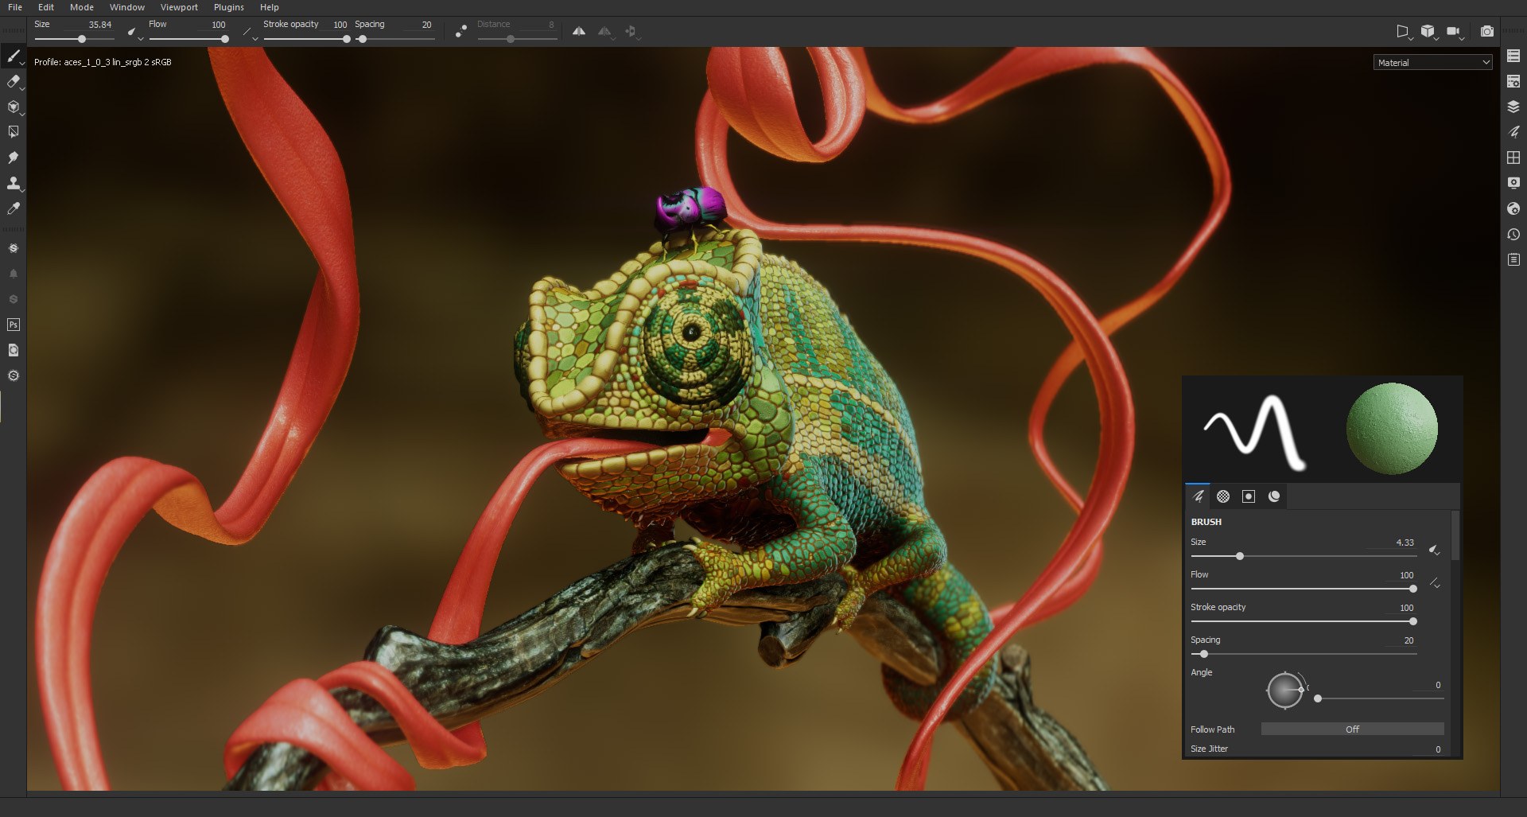
Task: Pick the Material Picker eyedropper tool
Action: tap(14, 208)
